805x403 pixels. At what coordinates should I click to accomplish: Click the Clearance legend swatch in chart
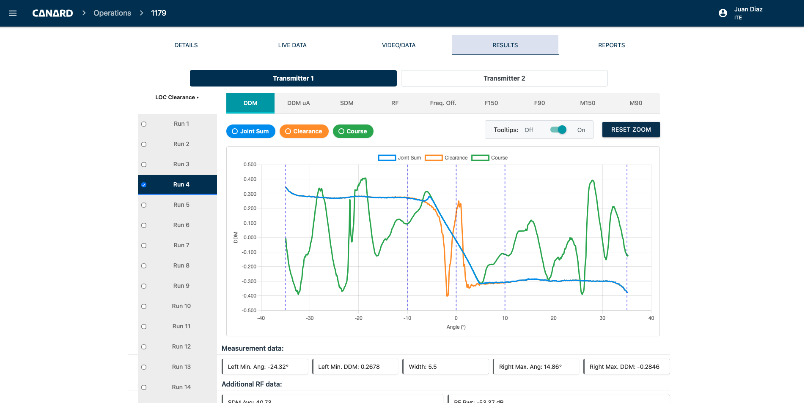click(434, 158)
